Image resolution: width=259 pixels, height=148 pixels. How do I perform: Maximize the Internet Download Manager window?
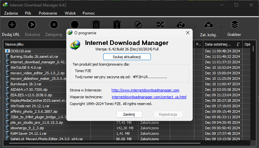pyautogui.click(x=236, y=5)
